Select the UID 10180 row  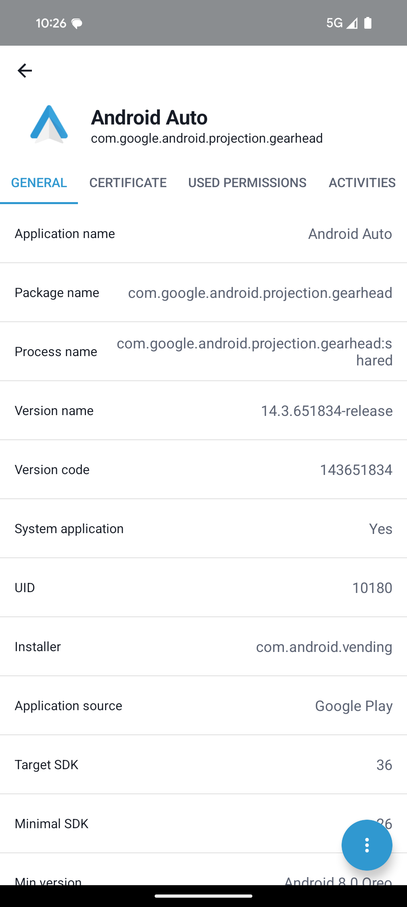tap(203, 588)
